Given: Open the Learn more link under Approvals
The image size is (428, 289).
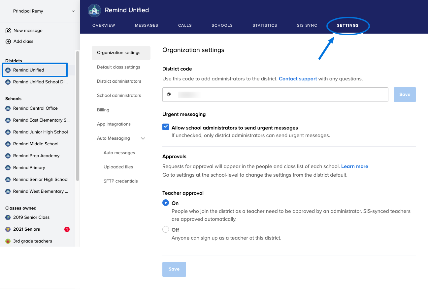Looking at the screenshot, I should coord(354,166).
